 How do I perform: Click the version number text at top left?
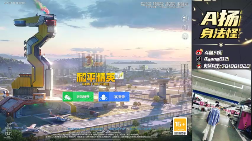click(14, 3)
